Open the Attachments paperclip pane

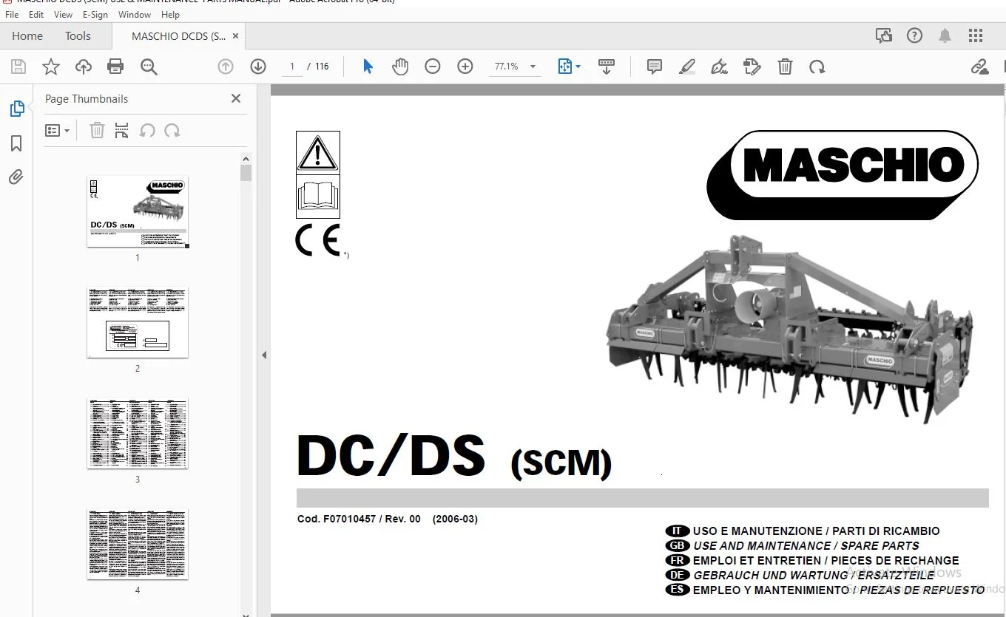[x=16, y=177]
